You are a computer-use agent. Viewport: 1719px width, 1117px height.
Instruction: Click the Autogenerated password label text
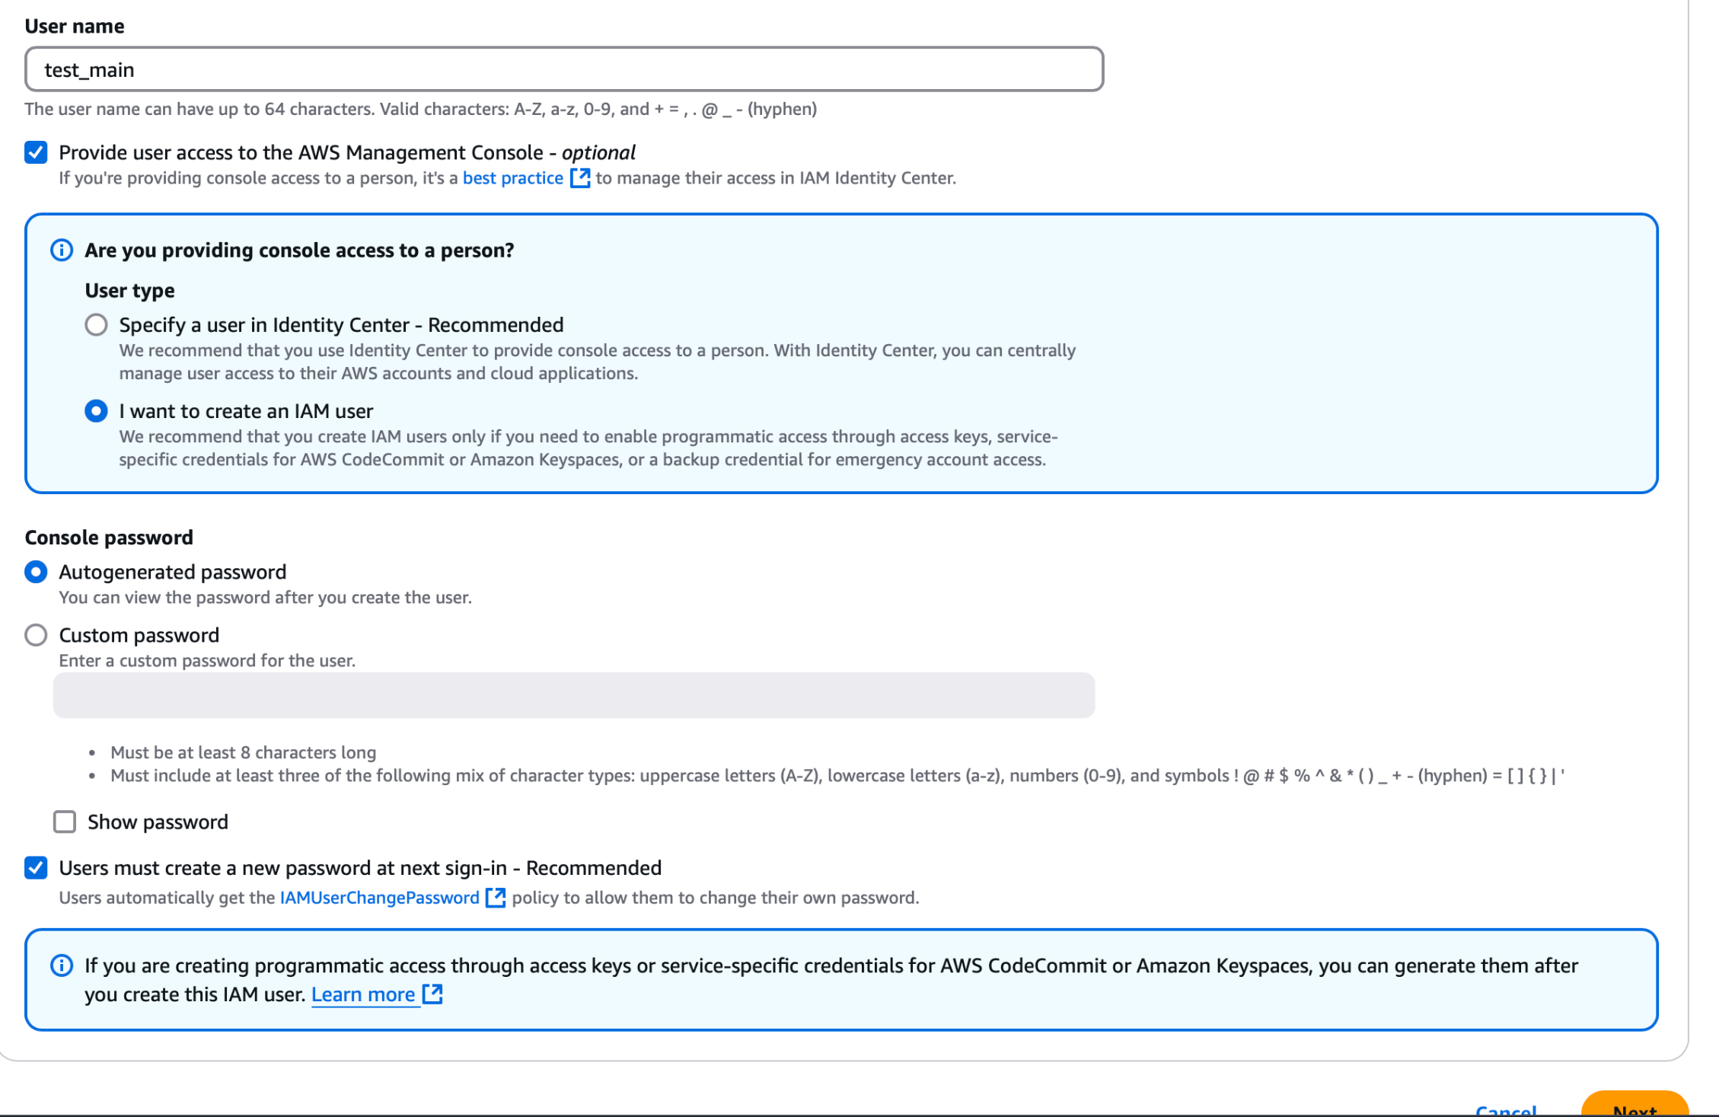(173, 572)
